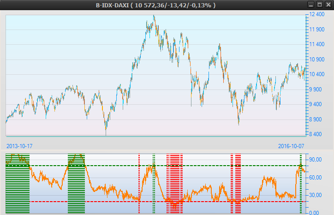Click the 60,00 indicator axis label
Viewport: 334px width, 215px height.
click(x=316, y=178)
